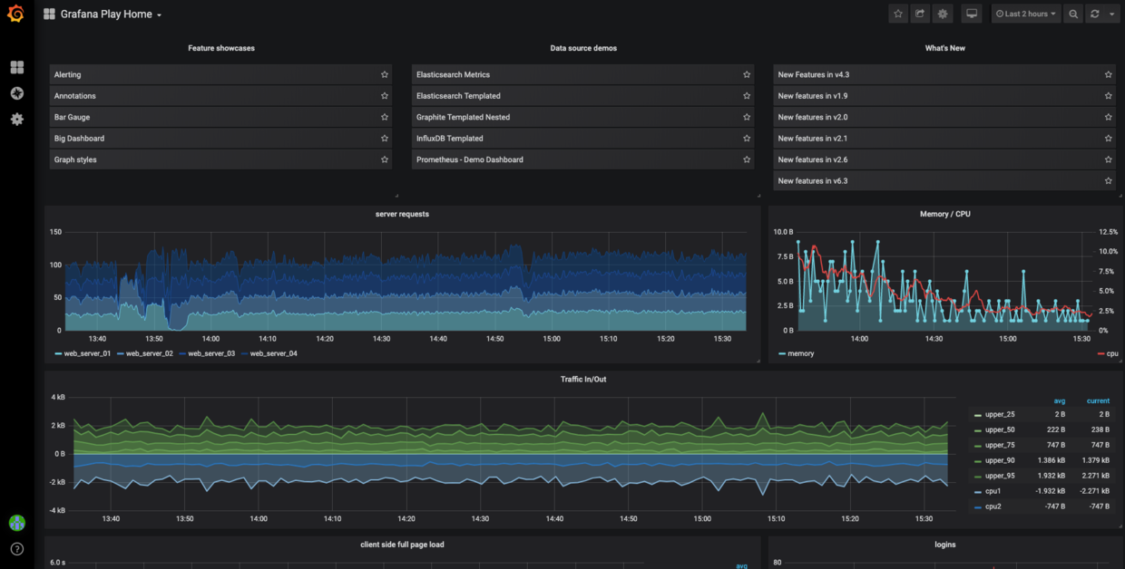The height and width of the screenshot is (569, 1125).
Task: Open the Bar Gauge dashboard link
Action: point(220,117)
